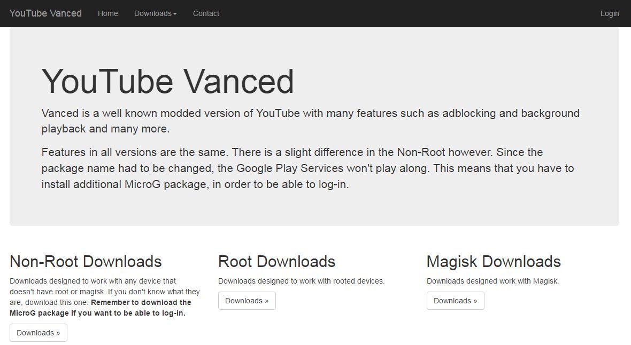
Task: Open the Downloads navbar dropdown menu
Action: tap(152, 13)
